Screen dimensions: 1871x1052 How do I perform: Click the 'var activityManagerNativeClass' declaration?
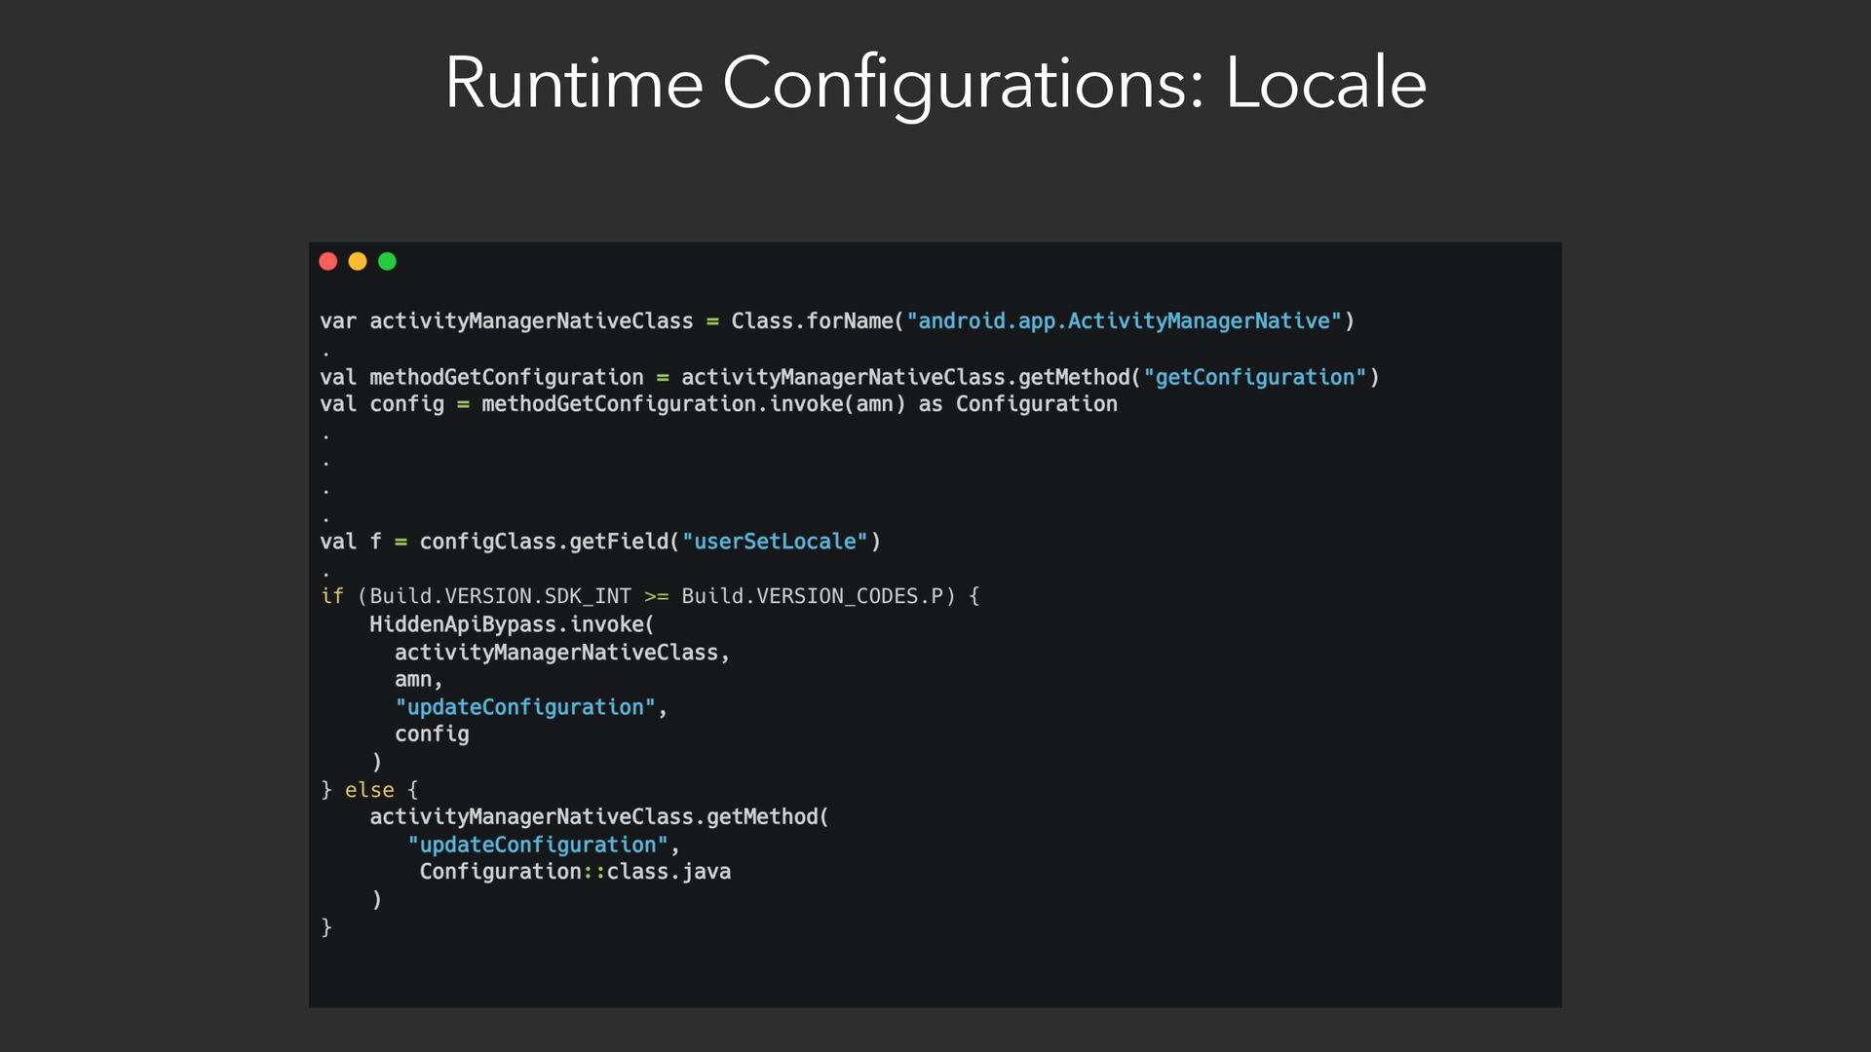click(507, 321)
